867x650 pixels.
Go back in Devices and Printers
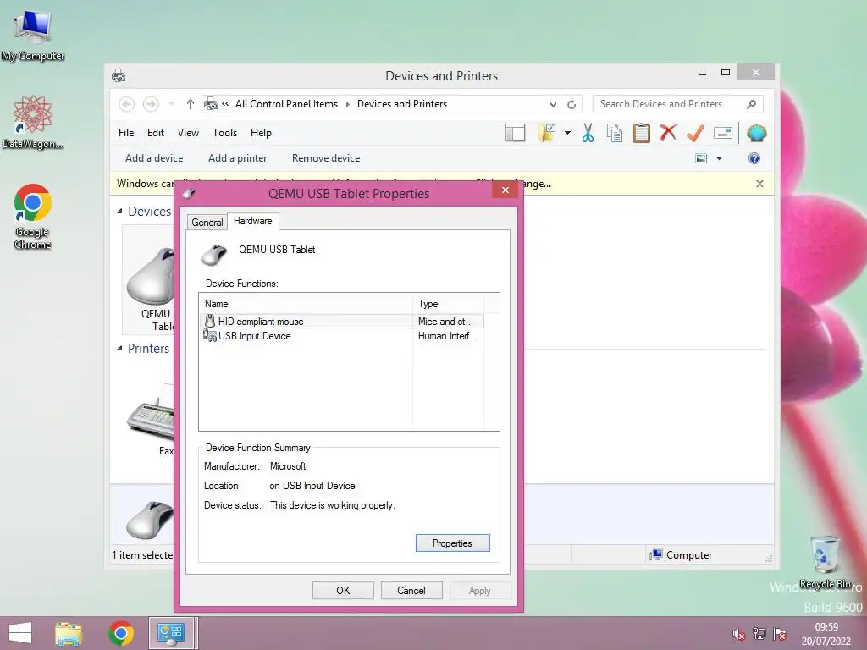[x=127, y=104]
